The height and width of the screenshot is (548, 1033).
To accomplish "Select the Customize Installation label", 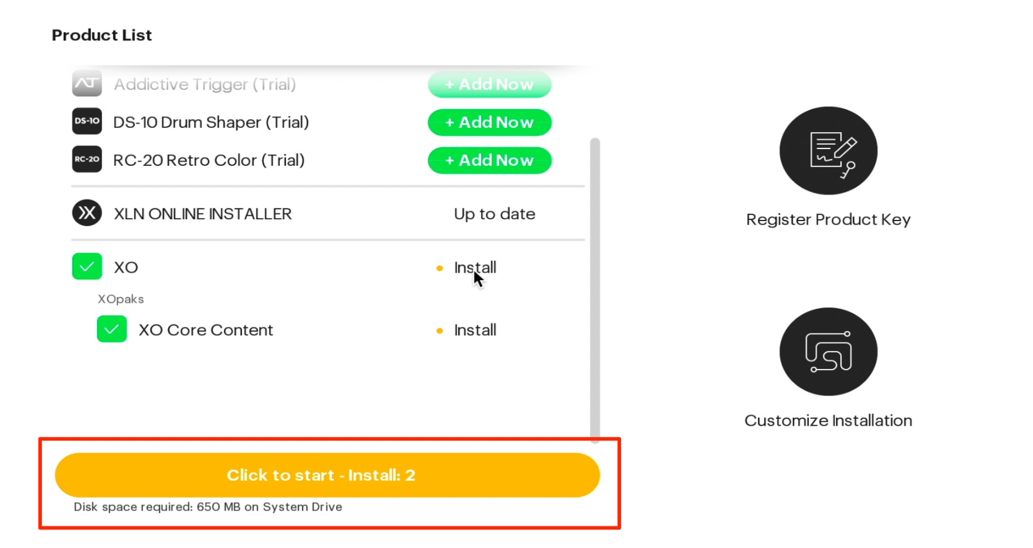I will tap(828, 421).
